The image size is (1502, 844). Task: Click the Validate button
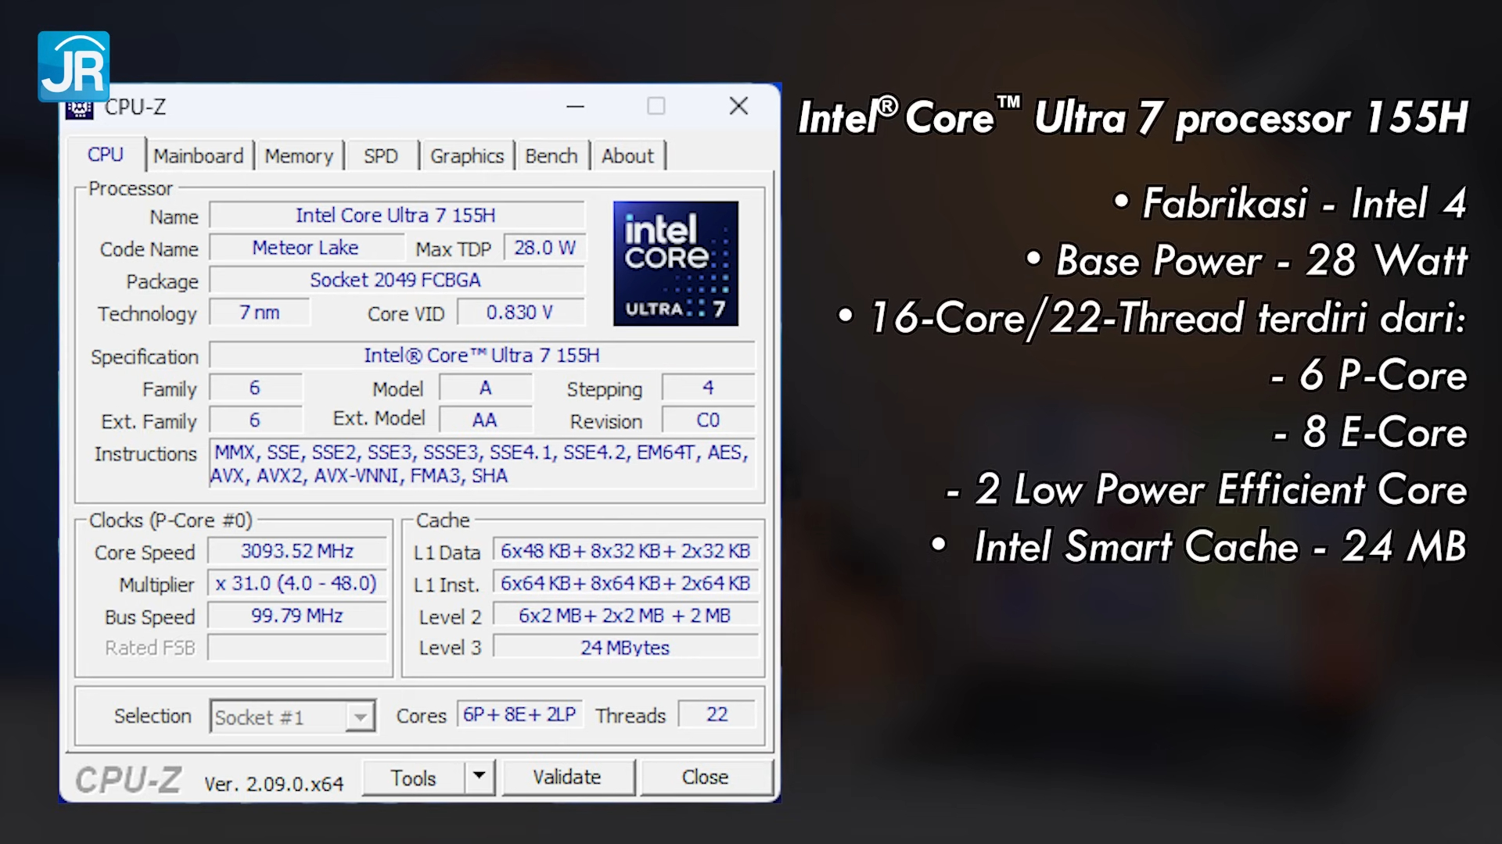pyautogui.click(x=567, y=777)
